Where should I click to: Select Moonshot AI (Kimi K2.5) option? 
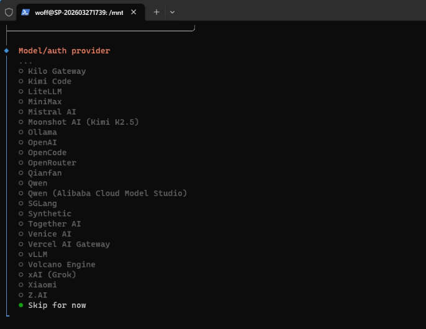coord(83,122)
